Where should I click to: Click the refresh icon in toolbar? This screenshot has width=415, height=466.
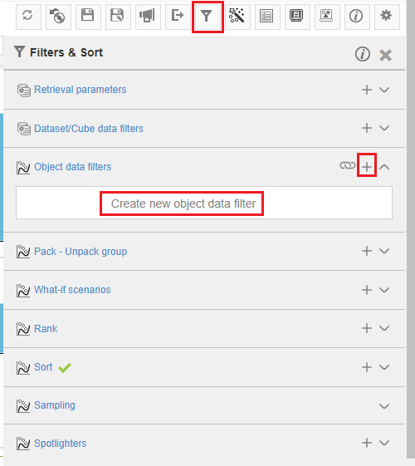pos(28,16)
